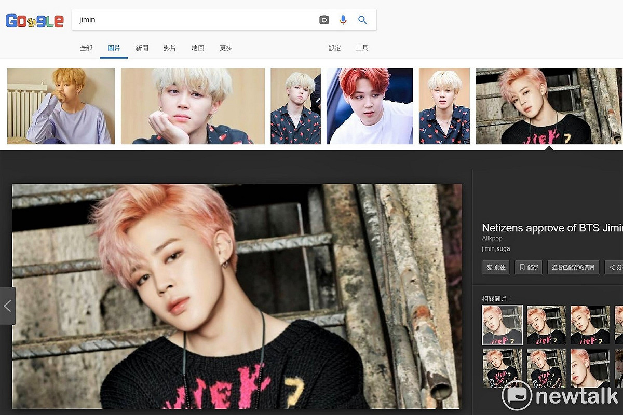Click the Allkpop source link
Viewport: 623px width, 415px height.
coord(492,239)
